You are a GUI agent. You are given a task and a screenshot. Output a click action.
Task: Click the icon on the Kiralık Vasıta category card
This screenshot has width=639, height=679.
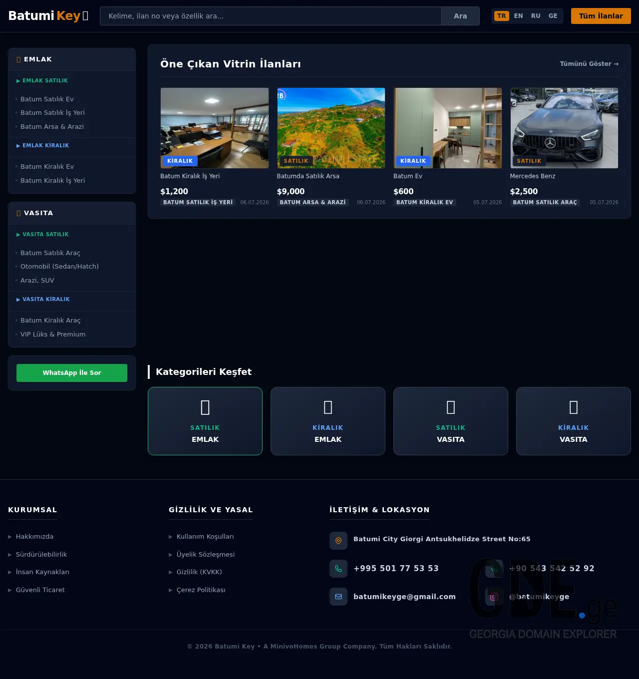574,407
